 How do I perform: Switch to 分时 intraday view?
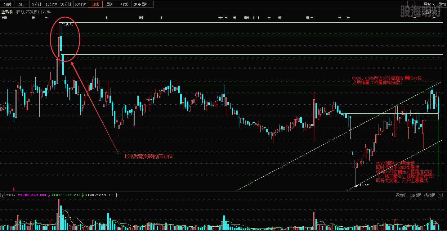pyautogui.click(x=7, y=4)
